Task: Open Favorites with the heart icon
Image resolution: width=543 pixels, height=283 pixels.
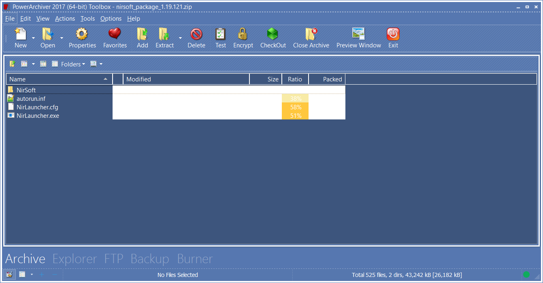Action: 115,34
